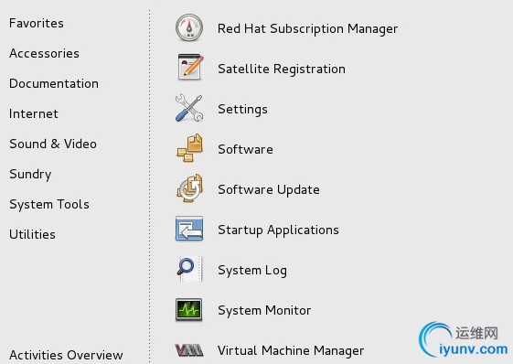The width and height of the screenshot is (513, 364).
Task: Open the System Monitor graph icon
Action: pyautogui.click(x=188, y=309)
